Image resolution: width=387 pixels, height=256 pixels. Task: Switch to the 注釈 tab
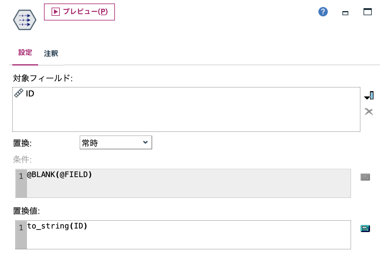[x=51, y=54]
